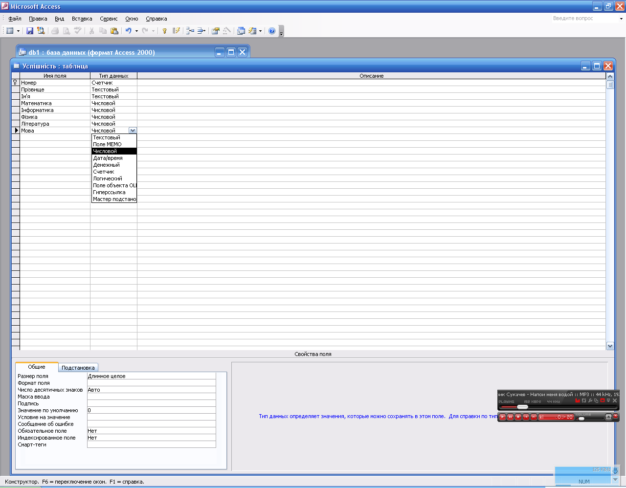Image resolution: width=626 pixels, height=488 pixels.
Task: Click the equalizer bars icon in media player
Action: coord(578,400)
